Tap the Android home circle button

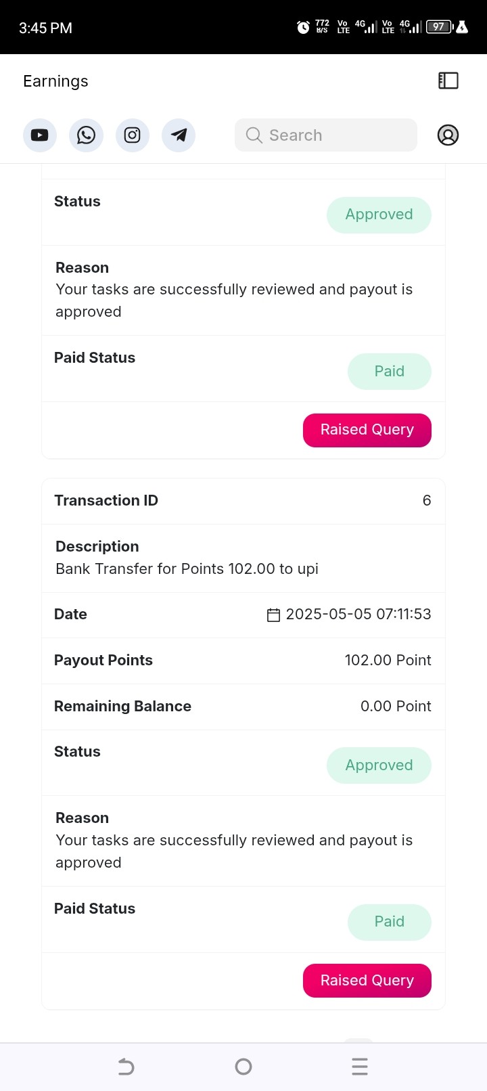coord(243,1067)
